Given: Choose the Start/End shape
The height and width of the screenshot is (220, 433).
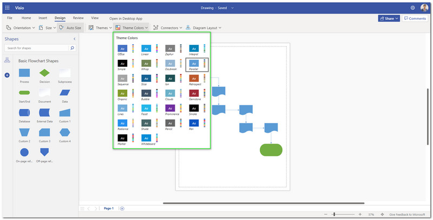Looking at the screenshot, I should point(24,93).
